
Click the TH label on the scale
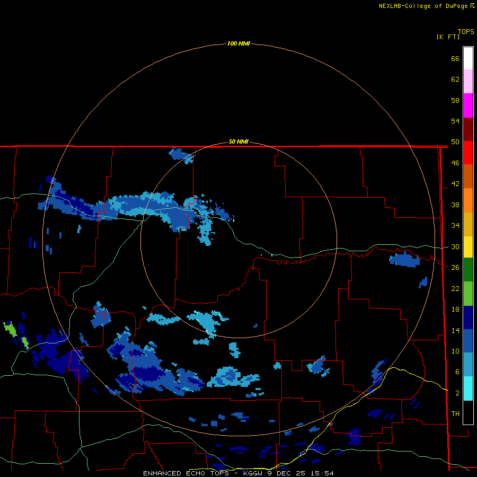tap(455, 414)
